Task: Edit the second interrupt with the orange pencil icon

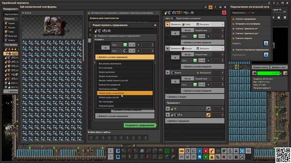Action: pyautogui.click(x=208, y=115)
